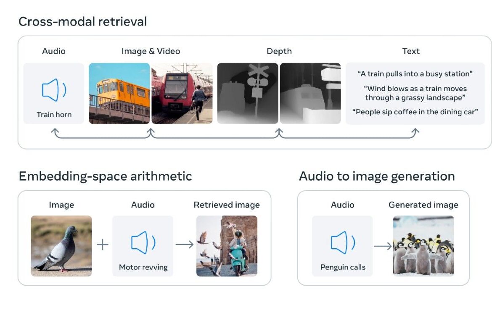Click the Penguin calls speaker icon
This screenshot has height=315, width=492.
(343, 243)
